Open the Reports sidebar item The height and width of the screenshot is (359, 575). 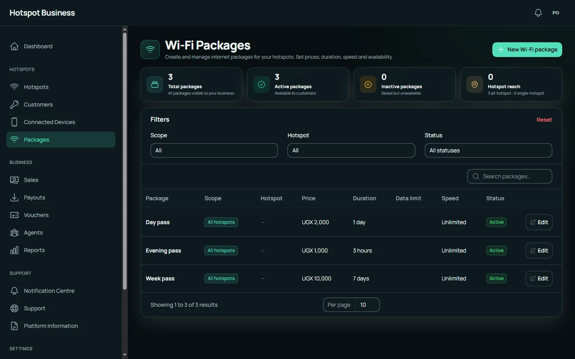pyautogui.click(x=61, y=250)
